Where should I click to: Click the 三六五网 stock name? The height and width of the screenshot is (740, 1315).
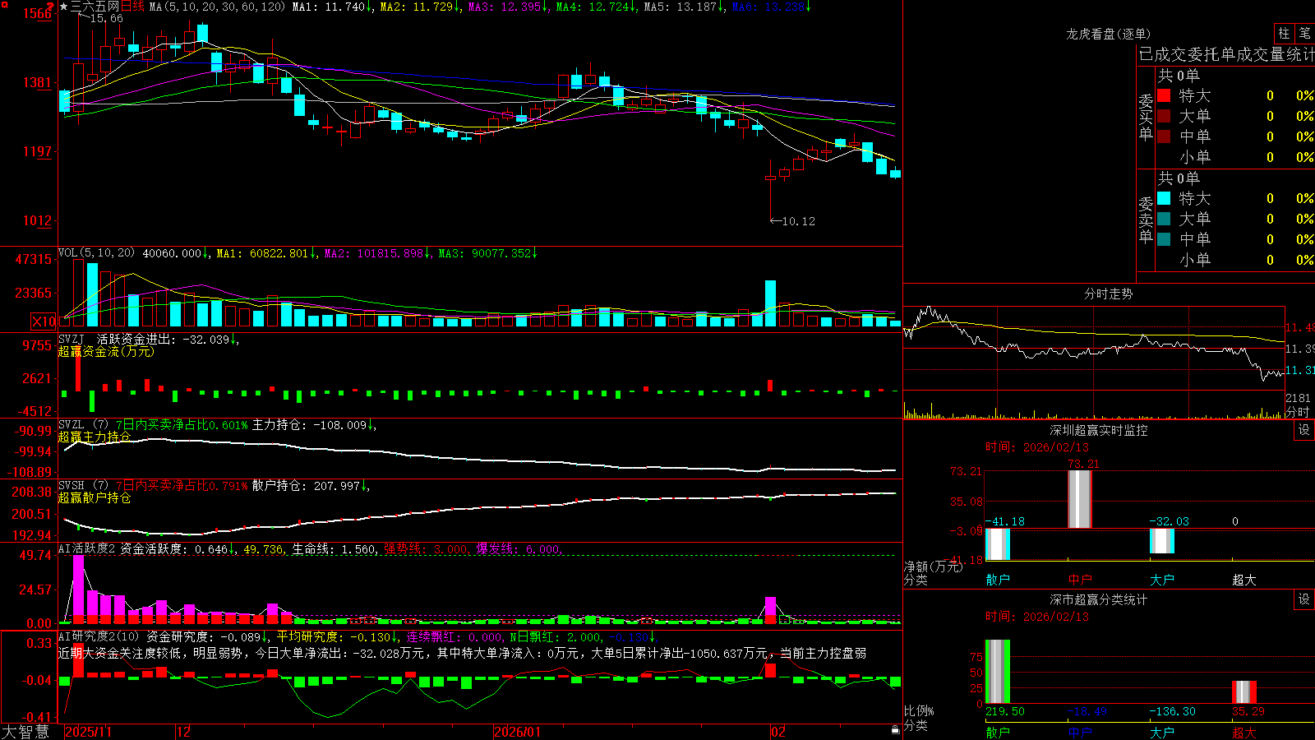coord(95,7)
